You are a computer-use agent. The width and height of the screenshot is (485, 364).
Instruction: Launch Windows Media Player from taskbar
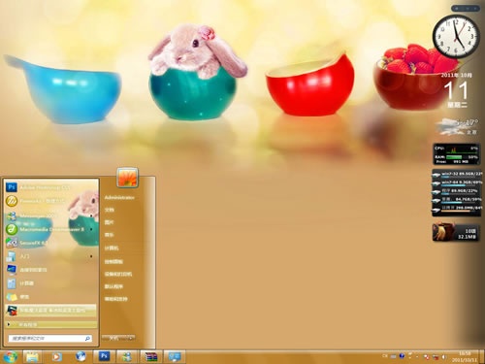[56, 356]
